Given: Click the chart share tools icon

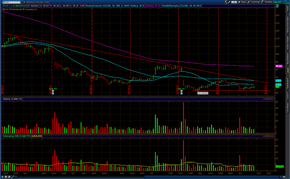Looking at the screenshot, I should tap(226, 2).
